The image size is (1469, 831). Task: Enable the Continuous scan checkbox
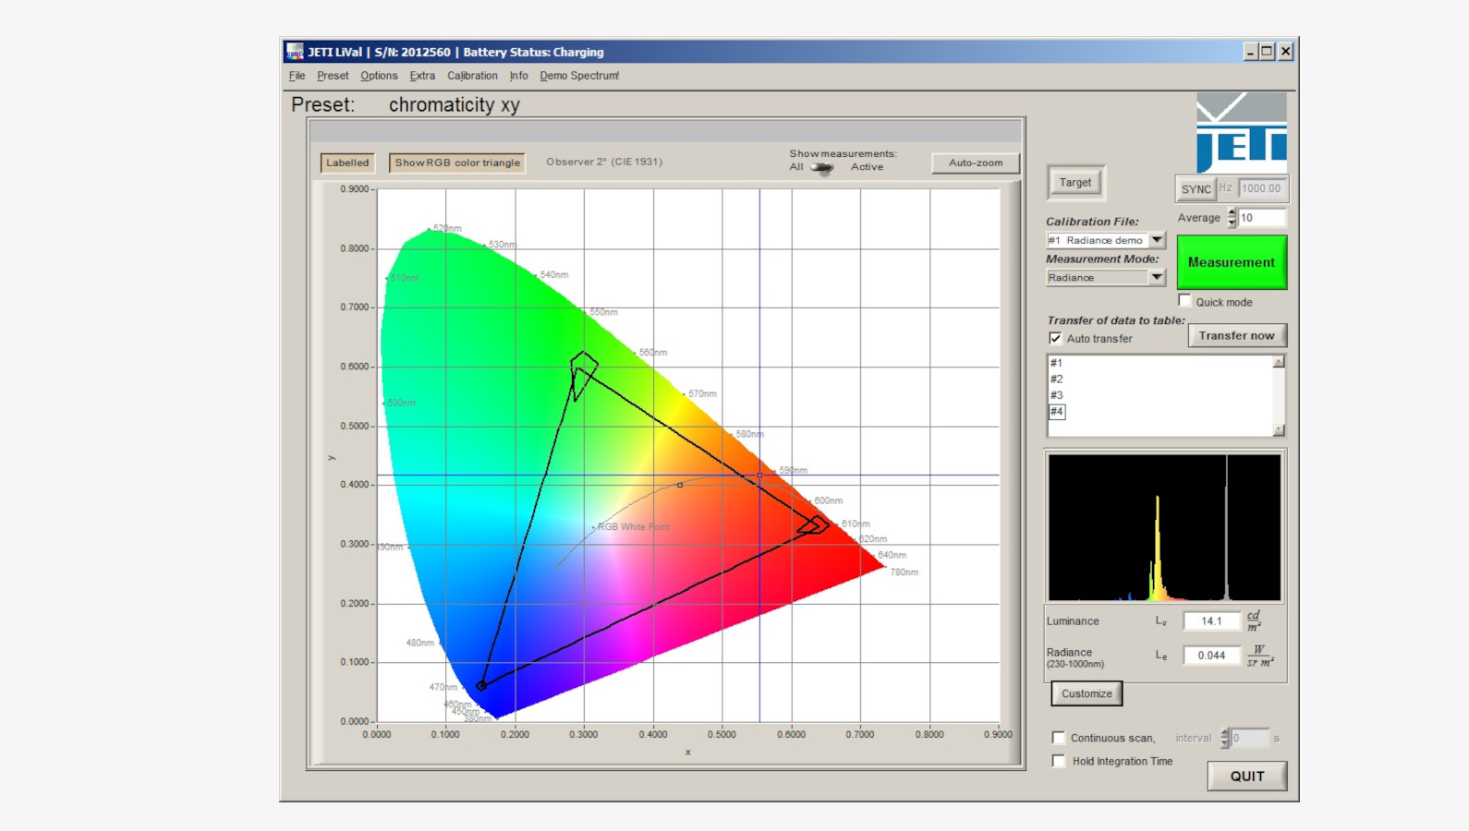coord(1059,738)
